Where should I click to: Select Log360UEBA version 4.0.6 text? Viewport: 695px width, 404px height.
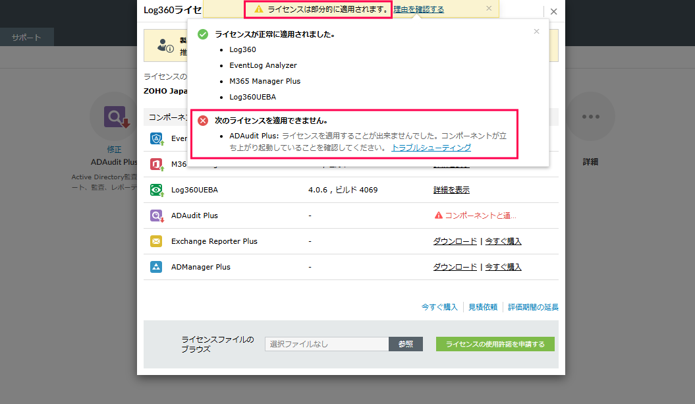(343, 190)
